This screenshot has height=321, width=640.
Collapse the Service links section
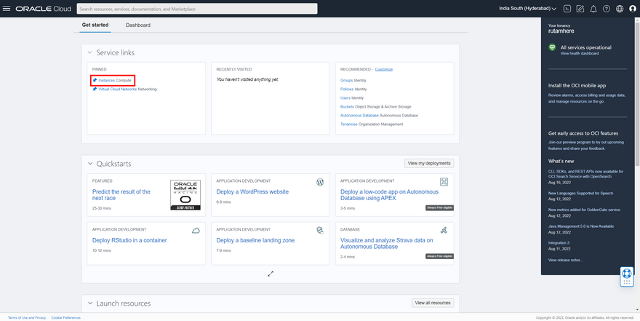click(89, 52)
